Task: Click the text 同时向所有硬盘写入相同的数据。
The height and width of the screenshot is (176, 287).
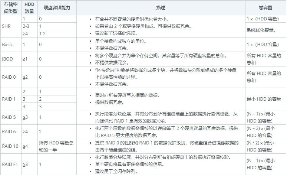Action: [x=128, y=95]
